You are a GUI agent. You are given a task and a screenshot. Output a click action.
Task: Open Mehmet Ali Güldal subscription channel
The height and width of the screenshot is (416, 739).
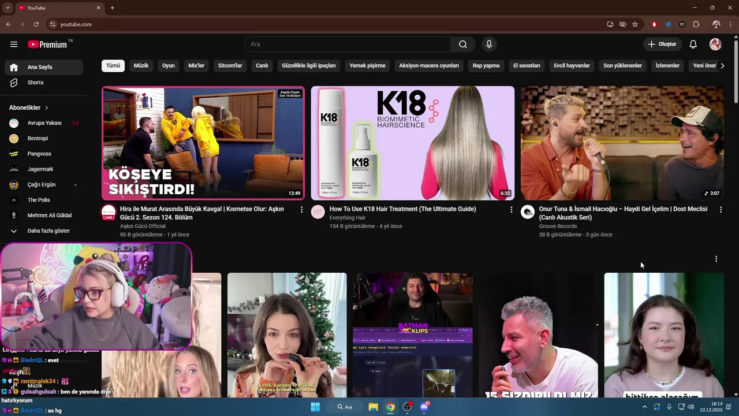point(44,216)
